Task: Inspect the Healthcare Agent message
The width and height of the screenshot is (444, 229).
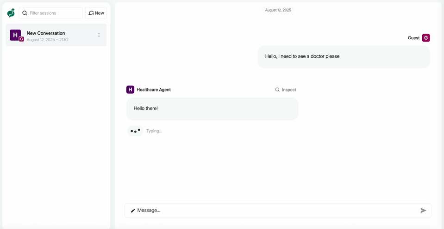Action: click(x=286, y=90)
